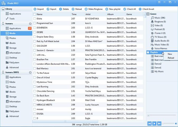The width and height of the screenshot is (178, 127).
Task: Select the Hydrogen Blueback song row
Action: point(88,100)
